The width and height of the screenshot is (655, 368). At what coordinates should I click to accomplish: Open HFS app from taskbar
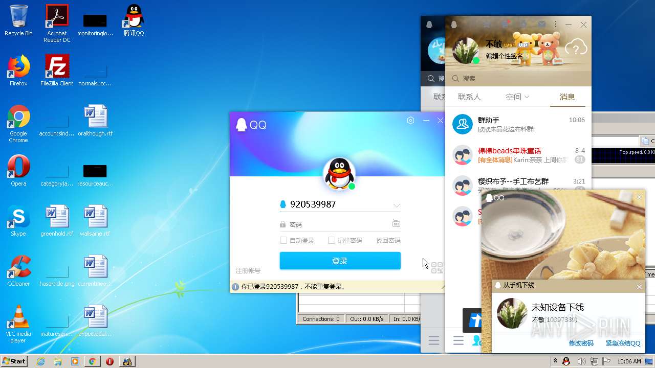click(127, 361)
